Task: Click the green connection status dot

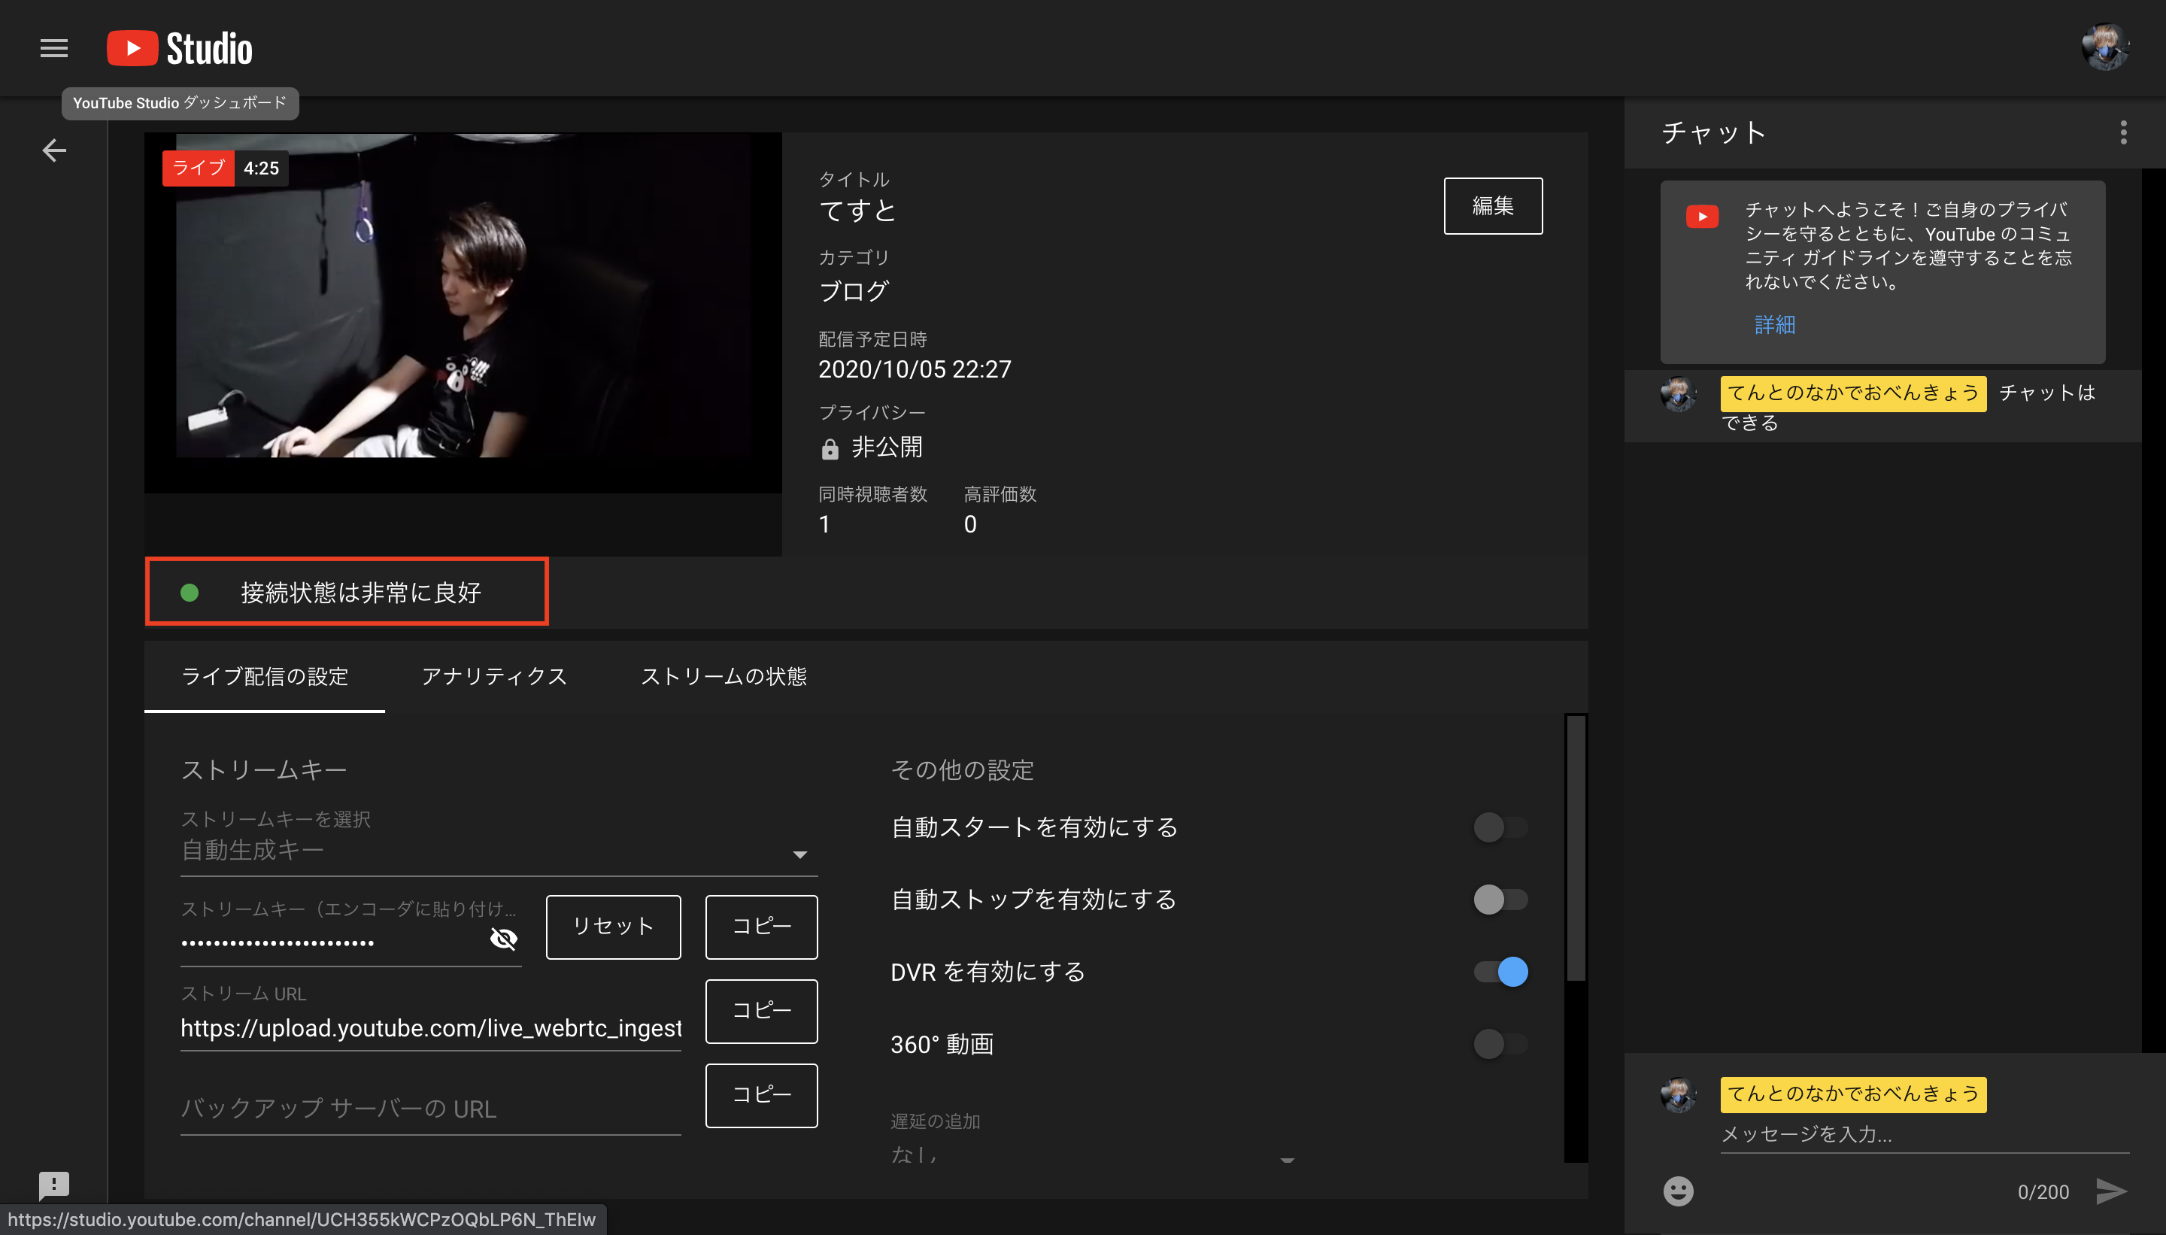Action: (190, 592)
